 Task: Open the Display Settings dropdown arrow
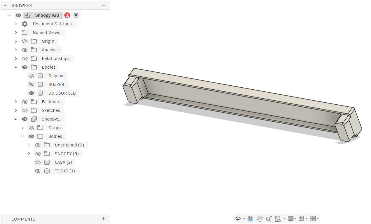[x=295, y=219]
